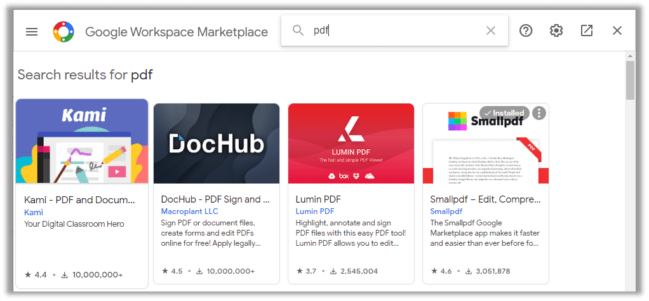649x301 pixels.
Task: Open Marketplace in new window icon
Action: point(587,30)
